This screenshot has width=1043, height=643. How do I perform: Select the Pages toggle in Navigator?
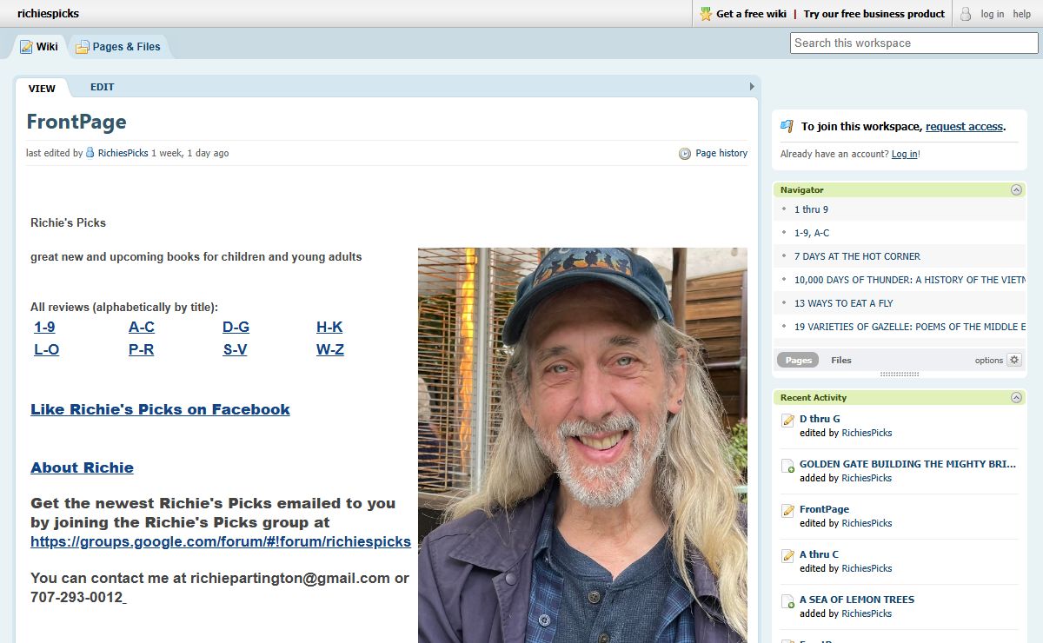[x=798, y=360]
